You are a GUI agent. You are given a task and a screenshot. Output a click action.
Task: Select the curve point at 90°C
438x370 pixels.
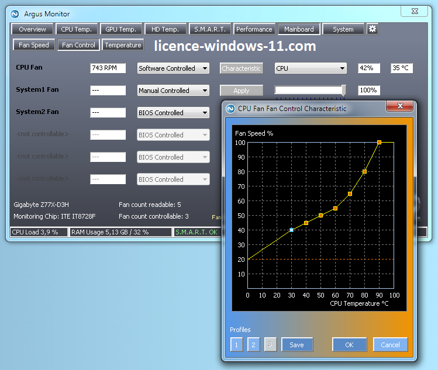(379, 142)
